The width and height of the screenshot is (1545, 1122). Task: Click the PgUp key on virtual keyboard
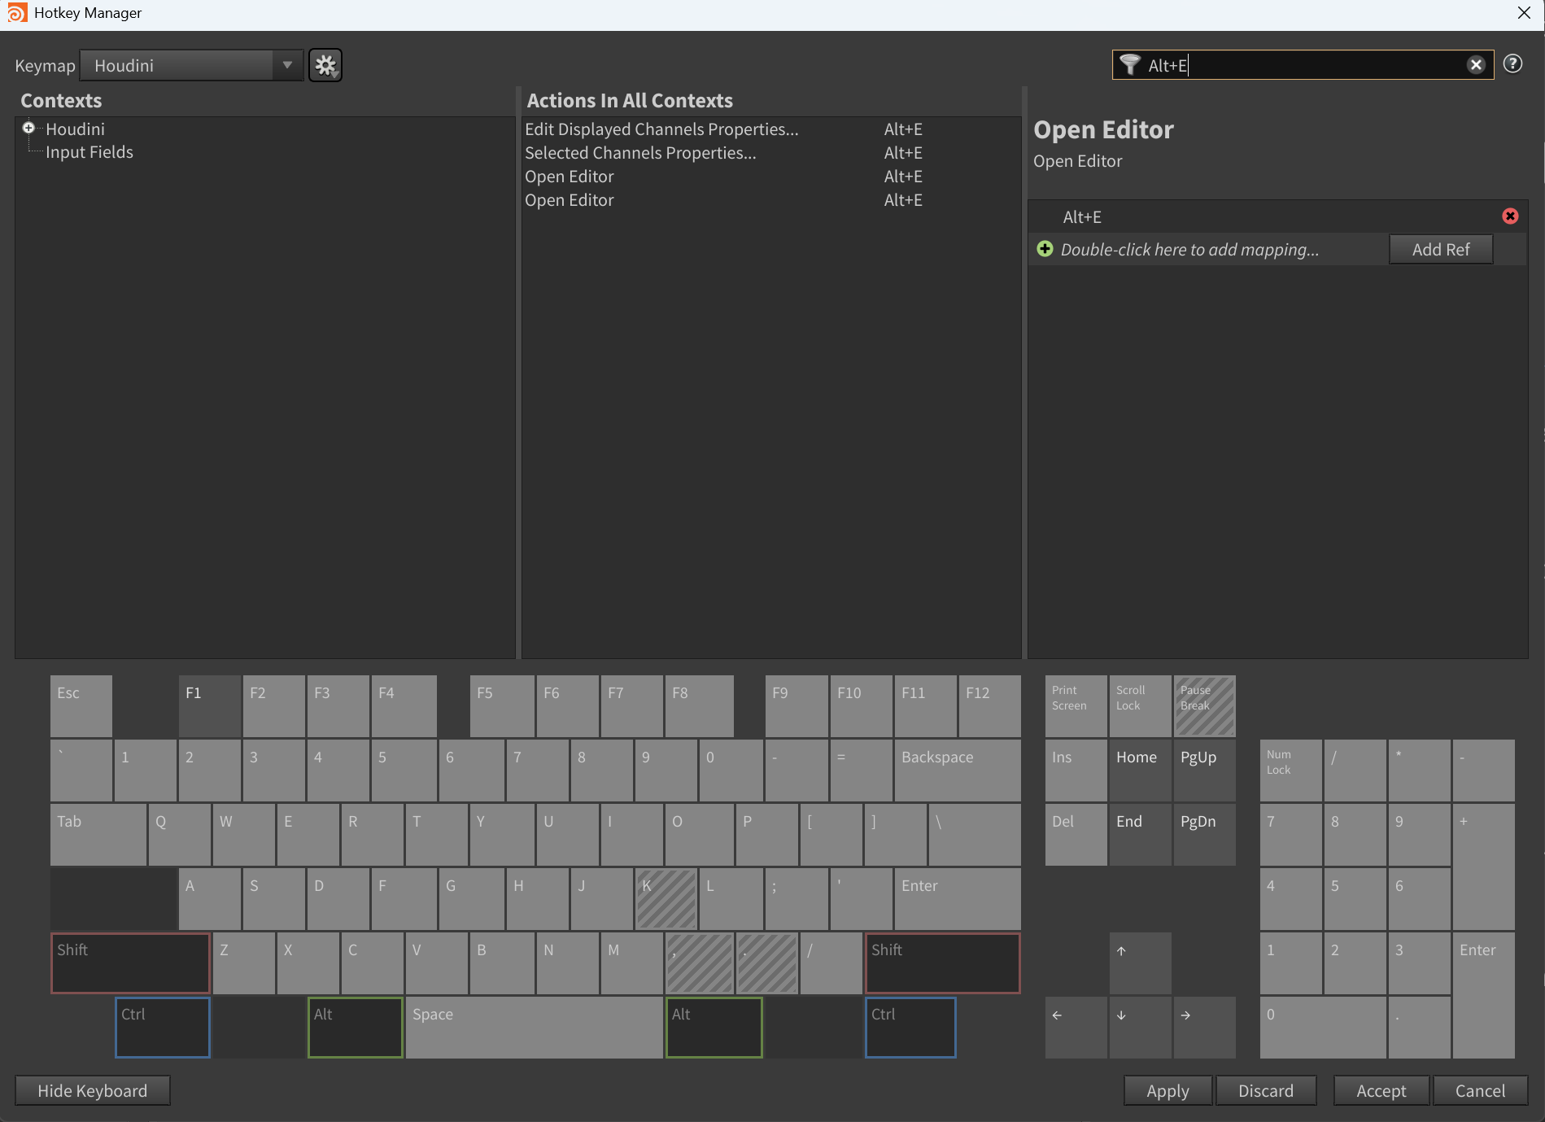[x=1205, y=771]
